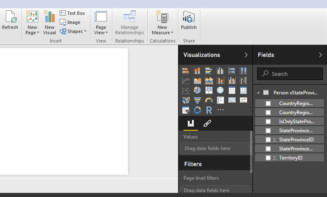
Task: Select the donut chart visualization
Action: point(197,110)
